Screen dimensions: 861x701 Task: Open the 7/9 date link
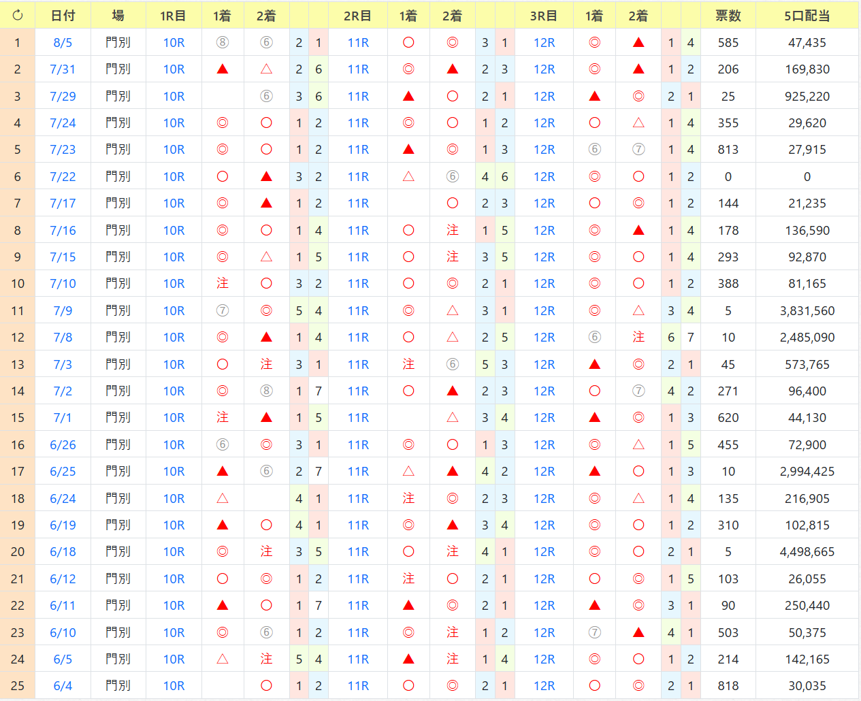[x=63, y=311]
